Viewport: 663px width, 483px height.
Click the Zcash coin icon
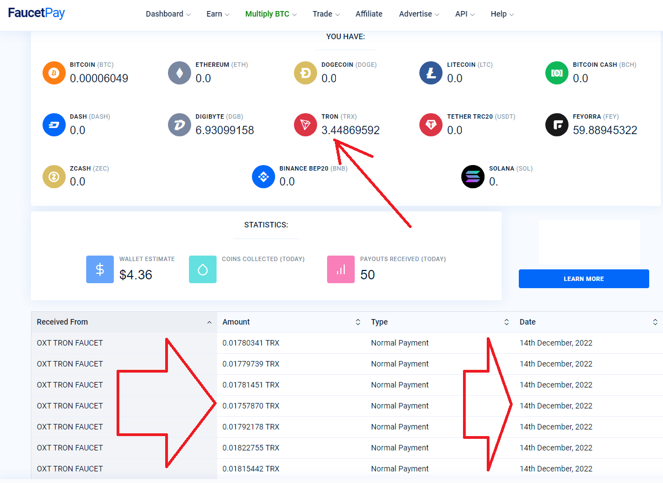pyautogui.click(x=54, y=177)
